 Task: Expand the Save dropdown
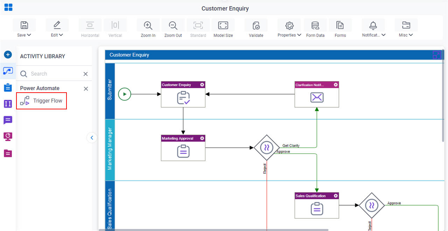[24, 35]
